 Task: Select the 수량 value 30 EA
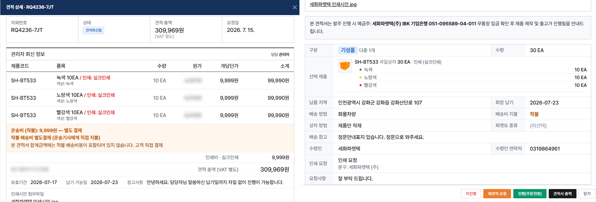tap(537, 50)
